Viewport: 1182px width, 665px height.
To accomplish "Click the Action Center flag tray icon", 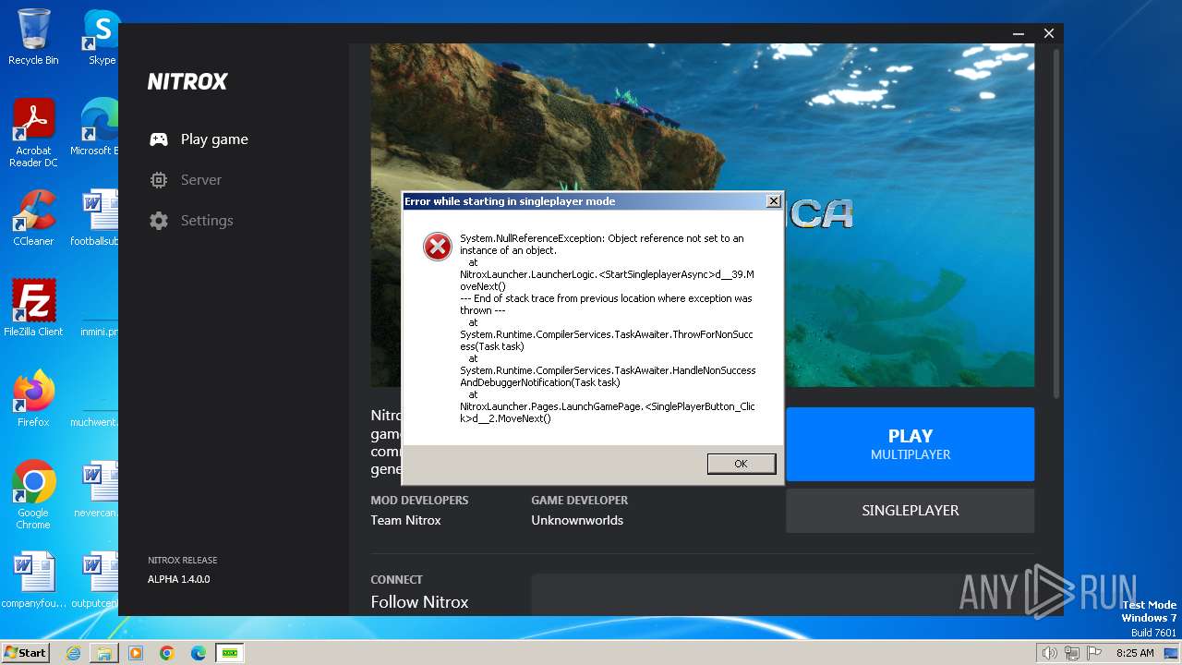I will pos(1093,653).
